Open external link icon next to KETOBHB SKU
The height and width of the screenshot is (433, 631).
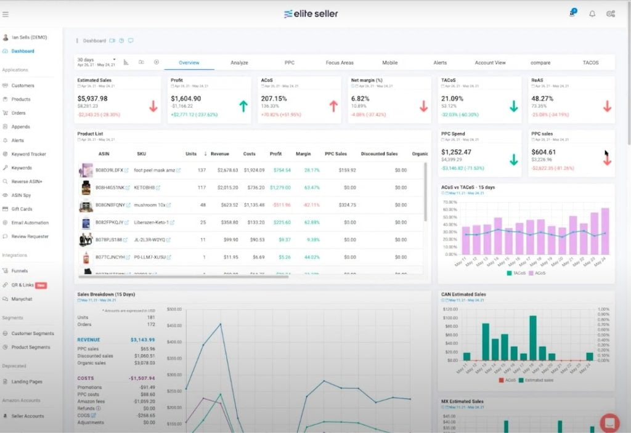point(158,188)
